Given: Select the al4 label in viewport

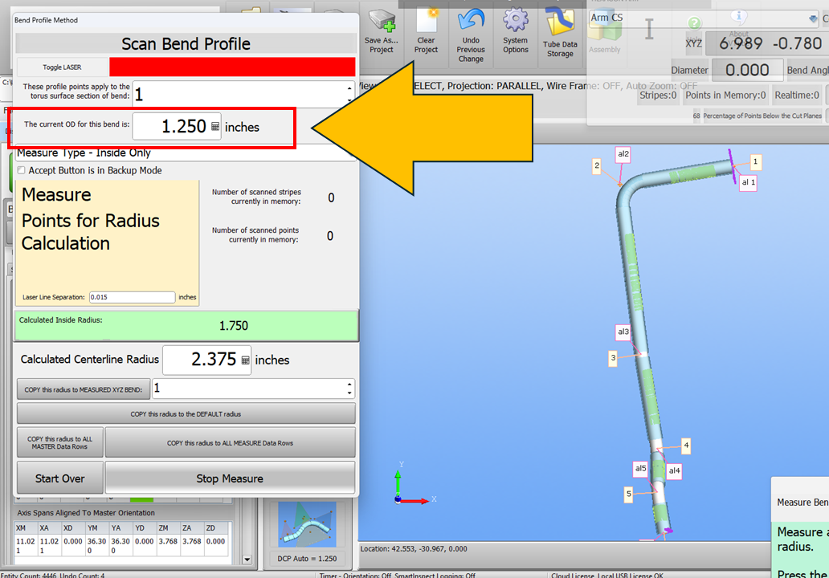Looking at the screenshot, I should coord(674,470).
